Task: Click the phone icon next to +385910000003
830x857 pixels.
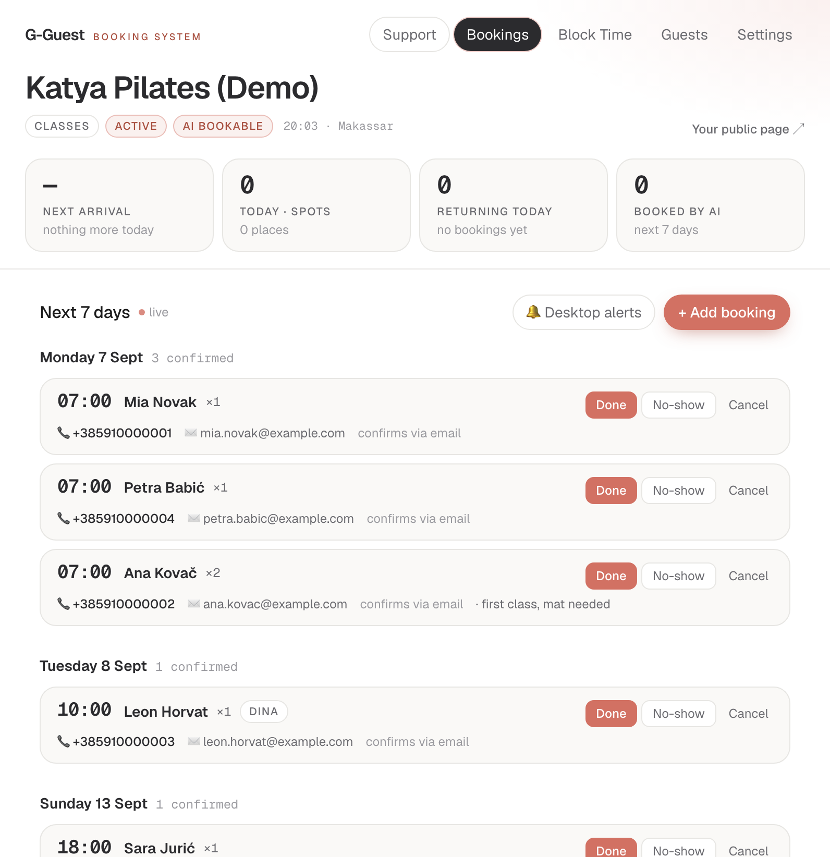Action: (x=64, y=741)
